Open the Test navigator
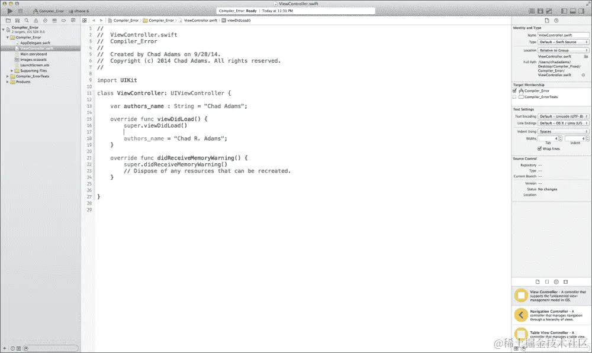592x353 pixels. coord(45,20)
